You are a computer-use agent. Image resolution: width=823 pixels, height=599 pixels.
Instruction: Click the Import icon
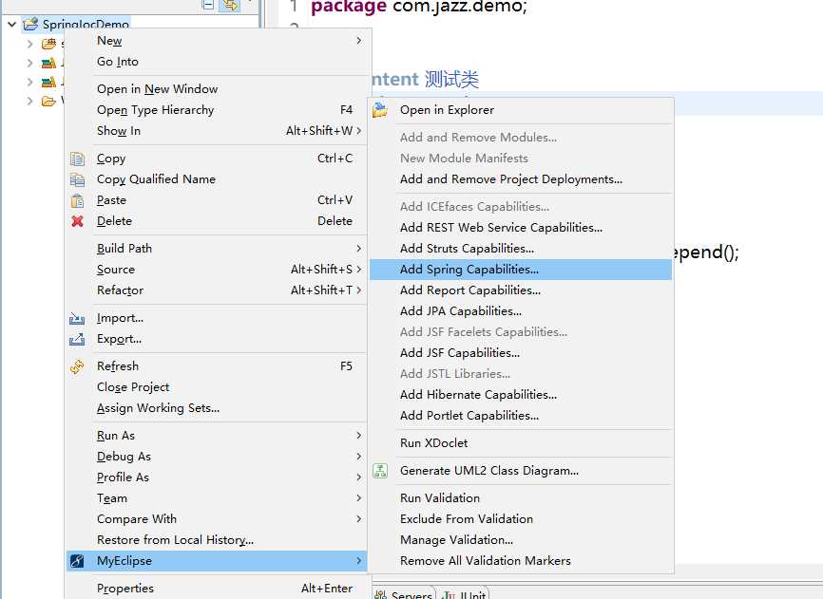click(x=77, y=319)
